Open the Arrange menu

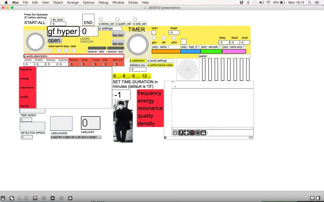(73, 3)
